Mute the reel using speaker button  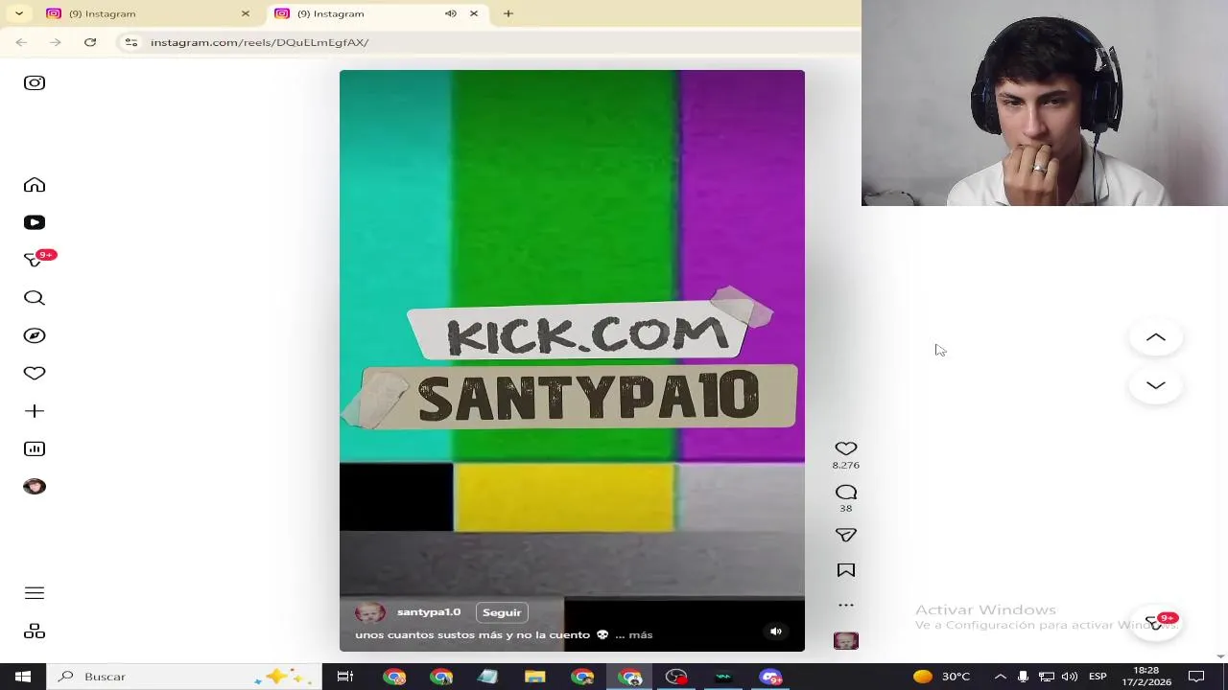pos(776,632)
